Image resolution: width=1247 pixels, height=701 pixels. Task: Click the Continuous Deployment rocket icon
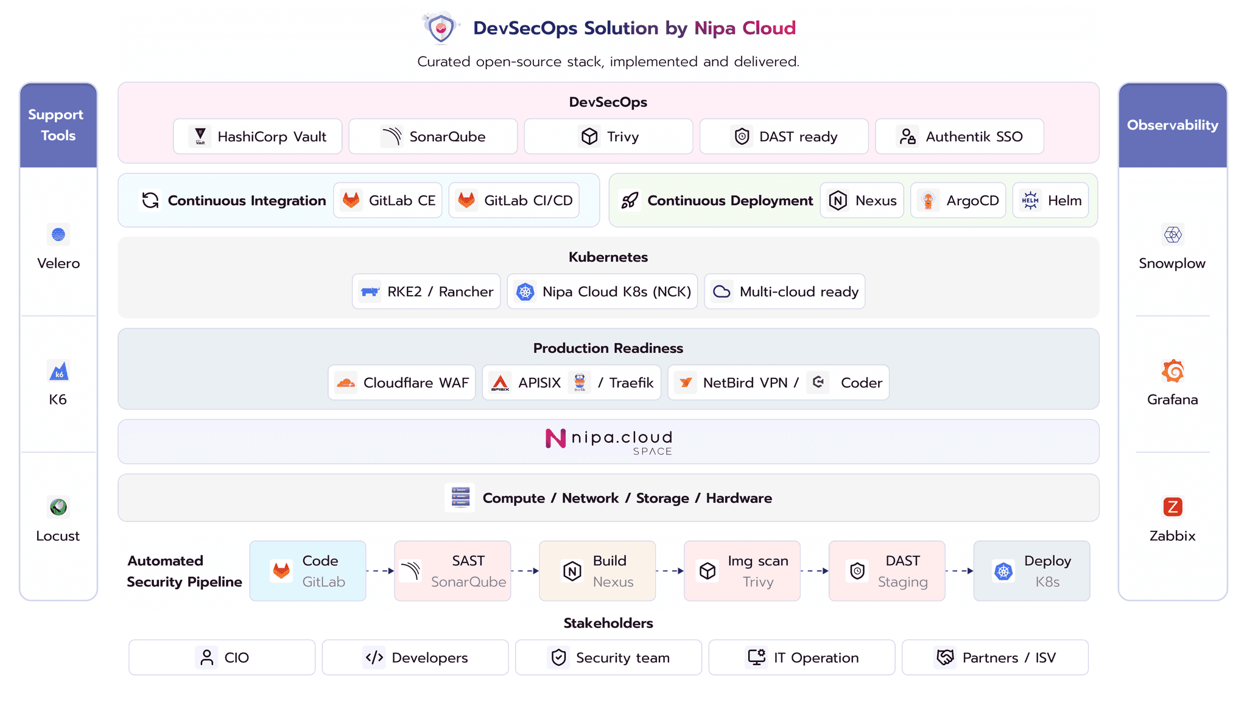coord(630,200)
